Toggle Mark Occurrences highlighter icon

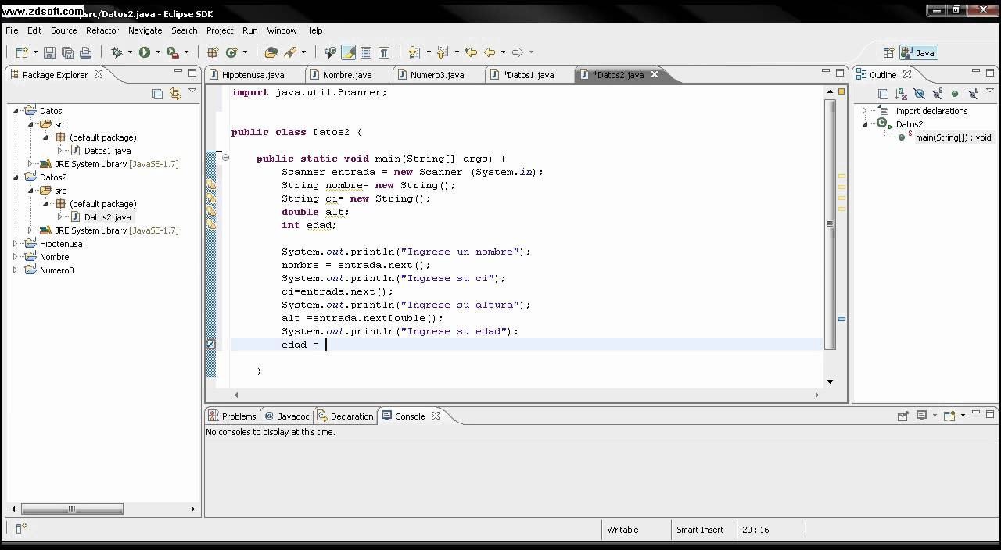coord(349,52)
